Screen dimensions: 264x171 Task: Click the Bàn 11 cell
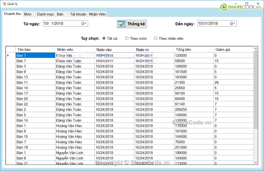coord(35,82)
